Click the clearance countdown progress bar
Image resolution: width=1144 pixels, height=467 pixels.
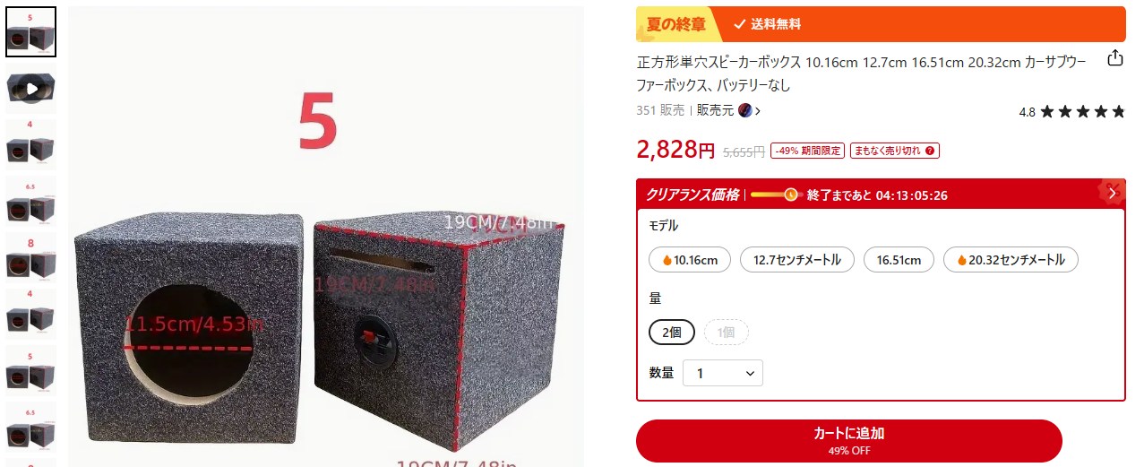[774, 195]
